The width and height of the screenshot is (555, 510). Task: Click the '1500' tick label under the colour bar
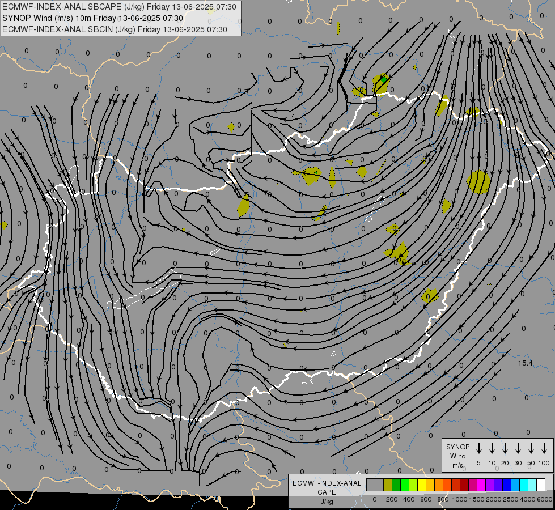tap(477, 499)
